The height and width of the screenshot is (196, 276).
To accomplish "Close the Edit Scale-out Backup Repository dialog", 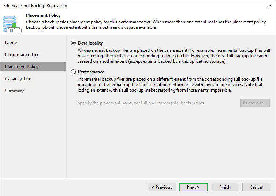I will tap(270, 6).
